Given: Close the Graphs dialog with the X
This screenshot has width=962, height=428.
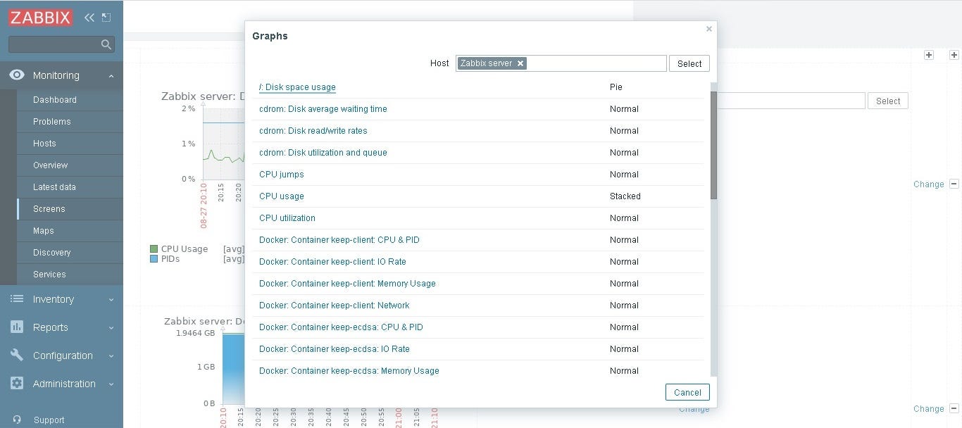Looking at the screenshot, I should pos(709,29).
